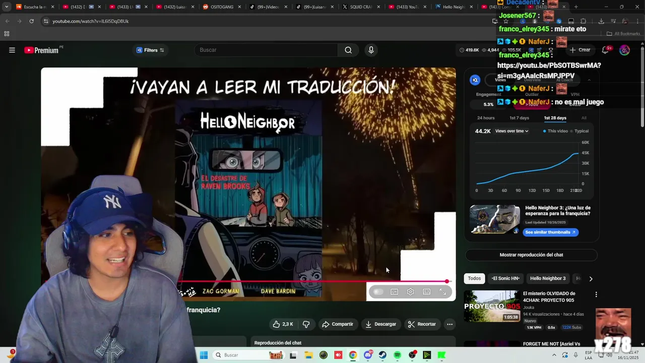This screenshot has height=363, width=645.
Task: Reload the page with the browser refresh icon
Action: tap(31, 21)
